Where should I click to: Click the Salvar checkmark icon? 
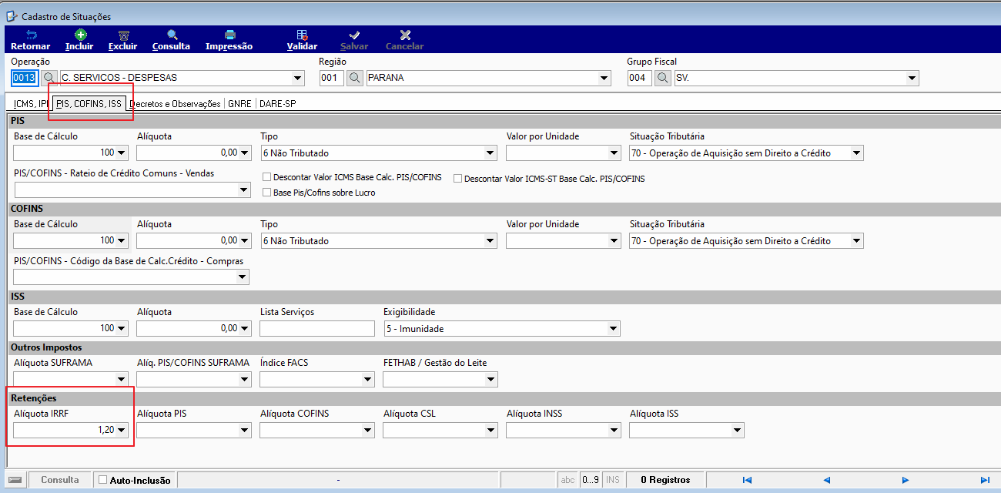pyautogui.click(x=354, y=35)
